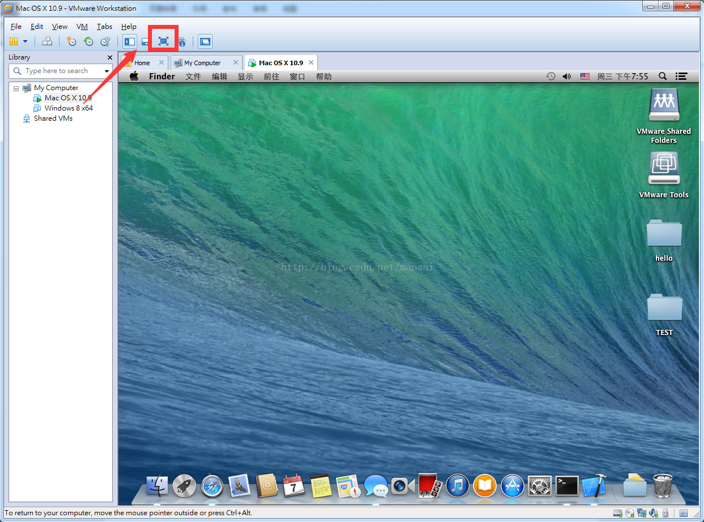Open the 文件 menu

click(193, 77)
